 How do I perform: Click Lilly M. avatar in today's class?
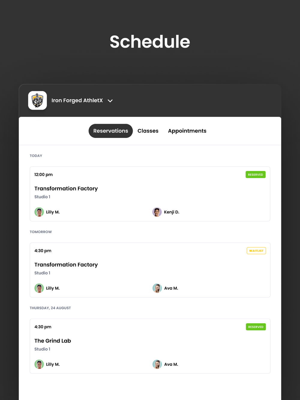point(39,212)
